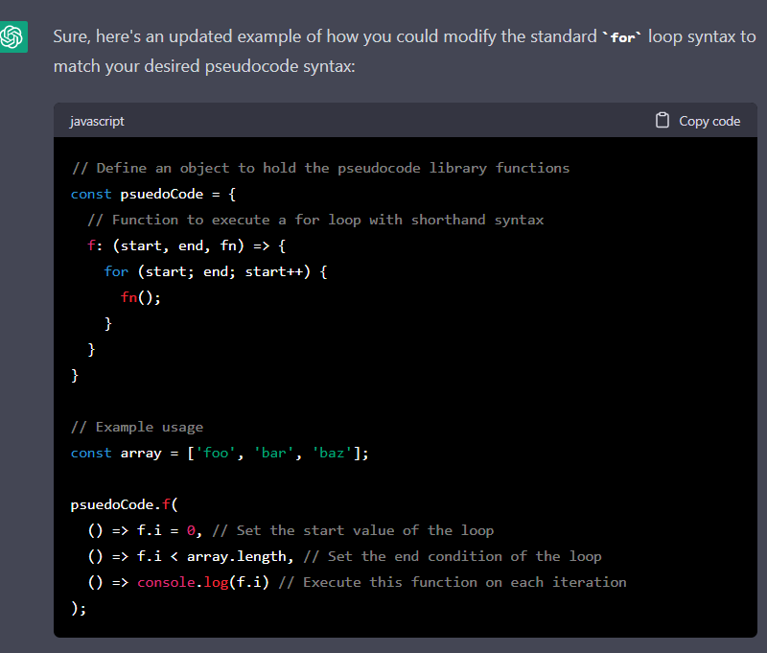
Task: Select the blue `const` keyword before psuedoCode
Action: [91, 193]
